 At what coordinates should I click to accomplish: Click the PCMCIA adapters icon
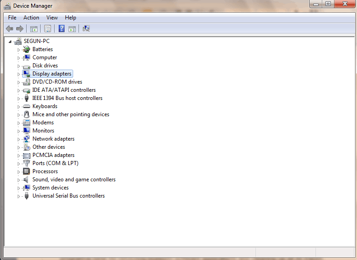tap(27, 156)
